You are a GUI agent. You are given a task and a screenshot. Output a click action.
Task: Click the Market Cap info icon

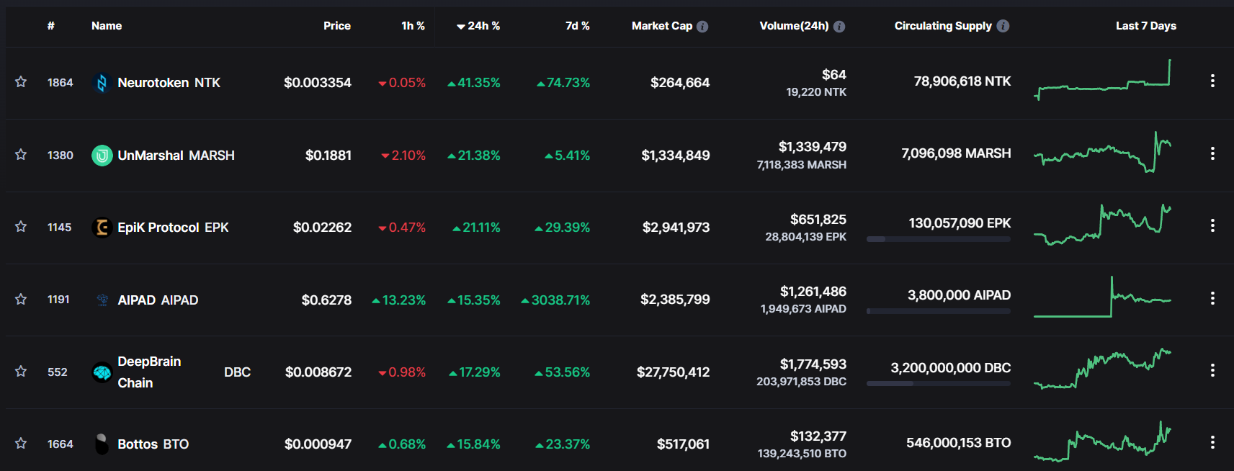click(x=702, y=27)
